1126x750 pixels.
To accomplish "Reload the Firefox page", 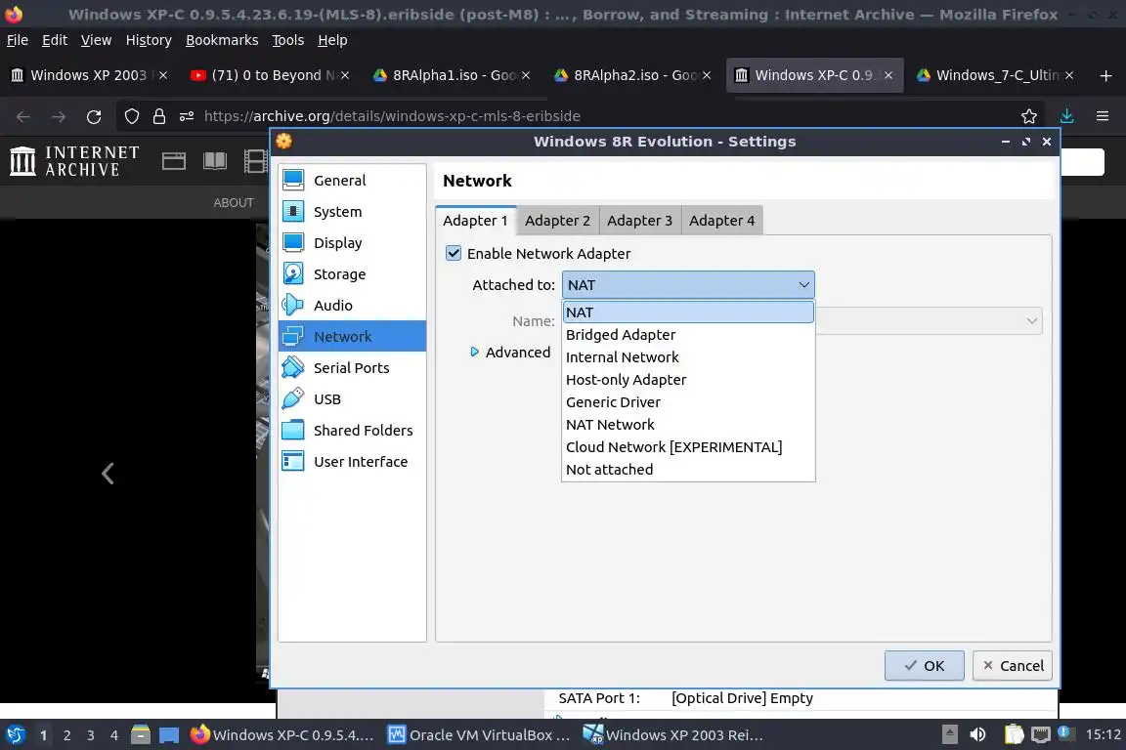I will click(x=94, y=116).
